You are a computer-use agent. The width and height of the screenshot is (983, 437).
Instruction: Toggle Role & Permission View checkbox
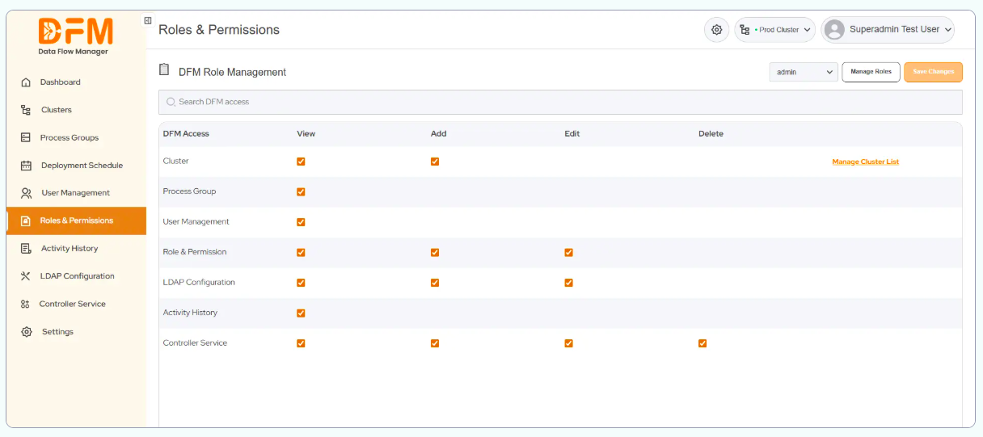point(301,253)
